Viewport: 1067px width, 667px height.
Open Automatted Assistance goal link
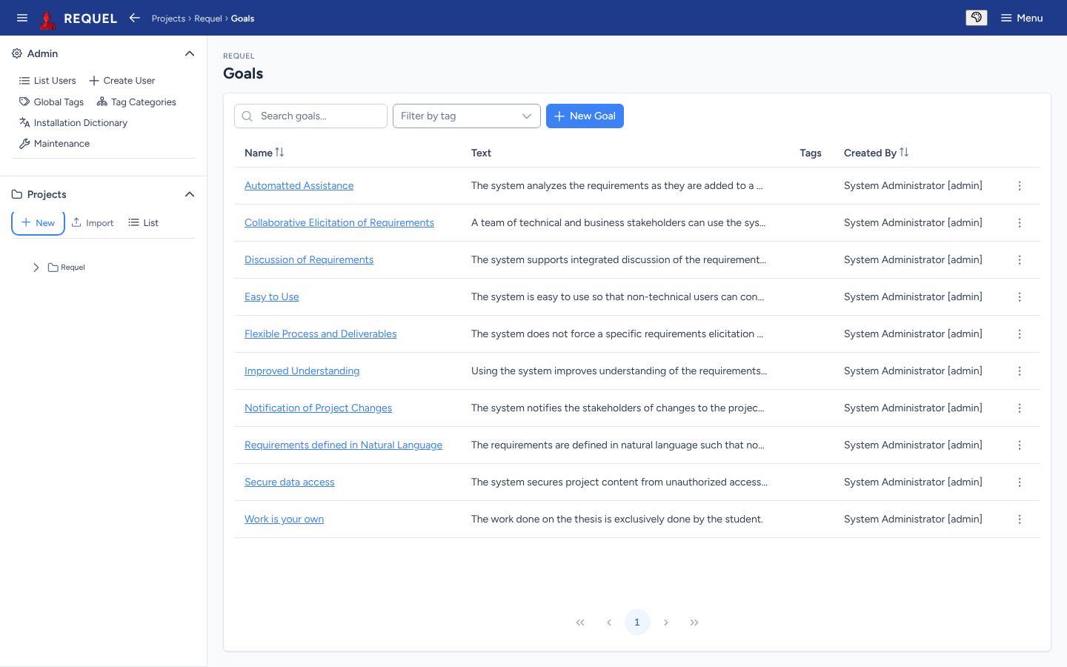pyautogui.click(x=299, y=186)
